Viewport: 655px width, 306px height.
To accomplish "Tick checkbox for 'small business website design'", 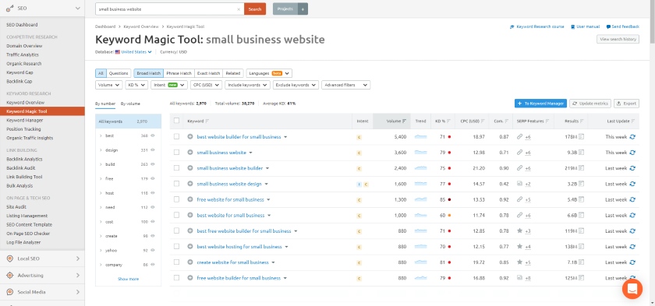I will click(x=176, y=184).
